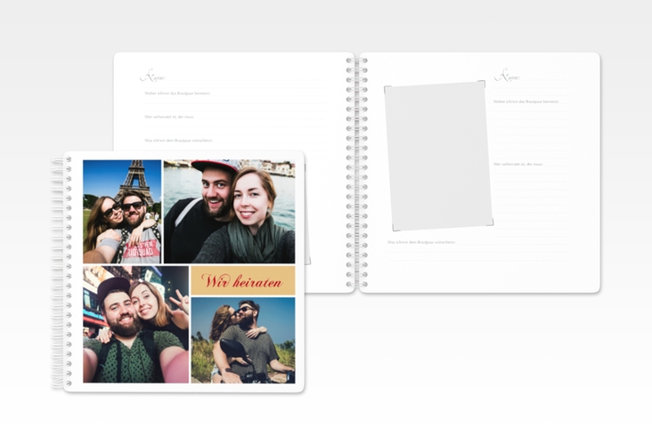Click 'Was ich/wir dem Brautpaar wünsche(n)' on right page
The width and height of the screenshot is (652, 445).
point(421,242)
